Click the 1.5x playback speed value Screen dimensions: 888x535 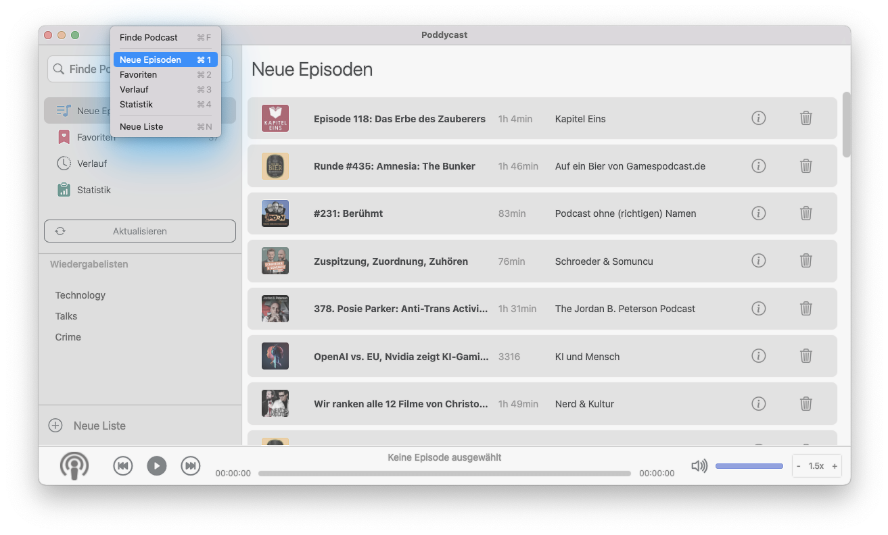pos(816,466)
